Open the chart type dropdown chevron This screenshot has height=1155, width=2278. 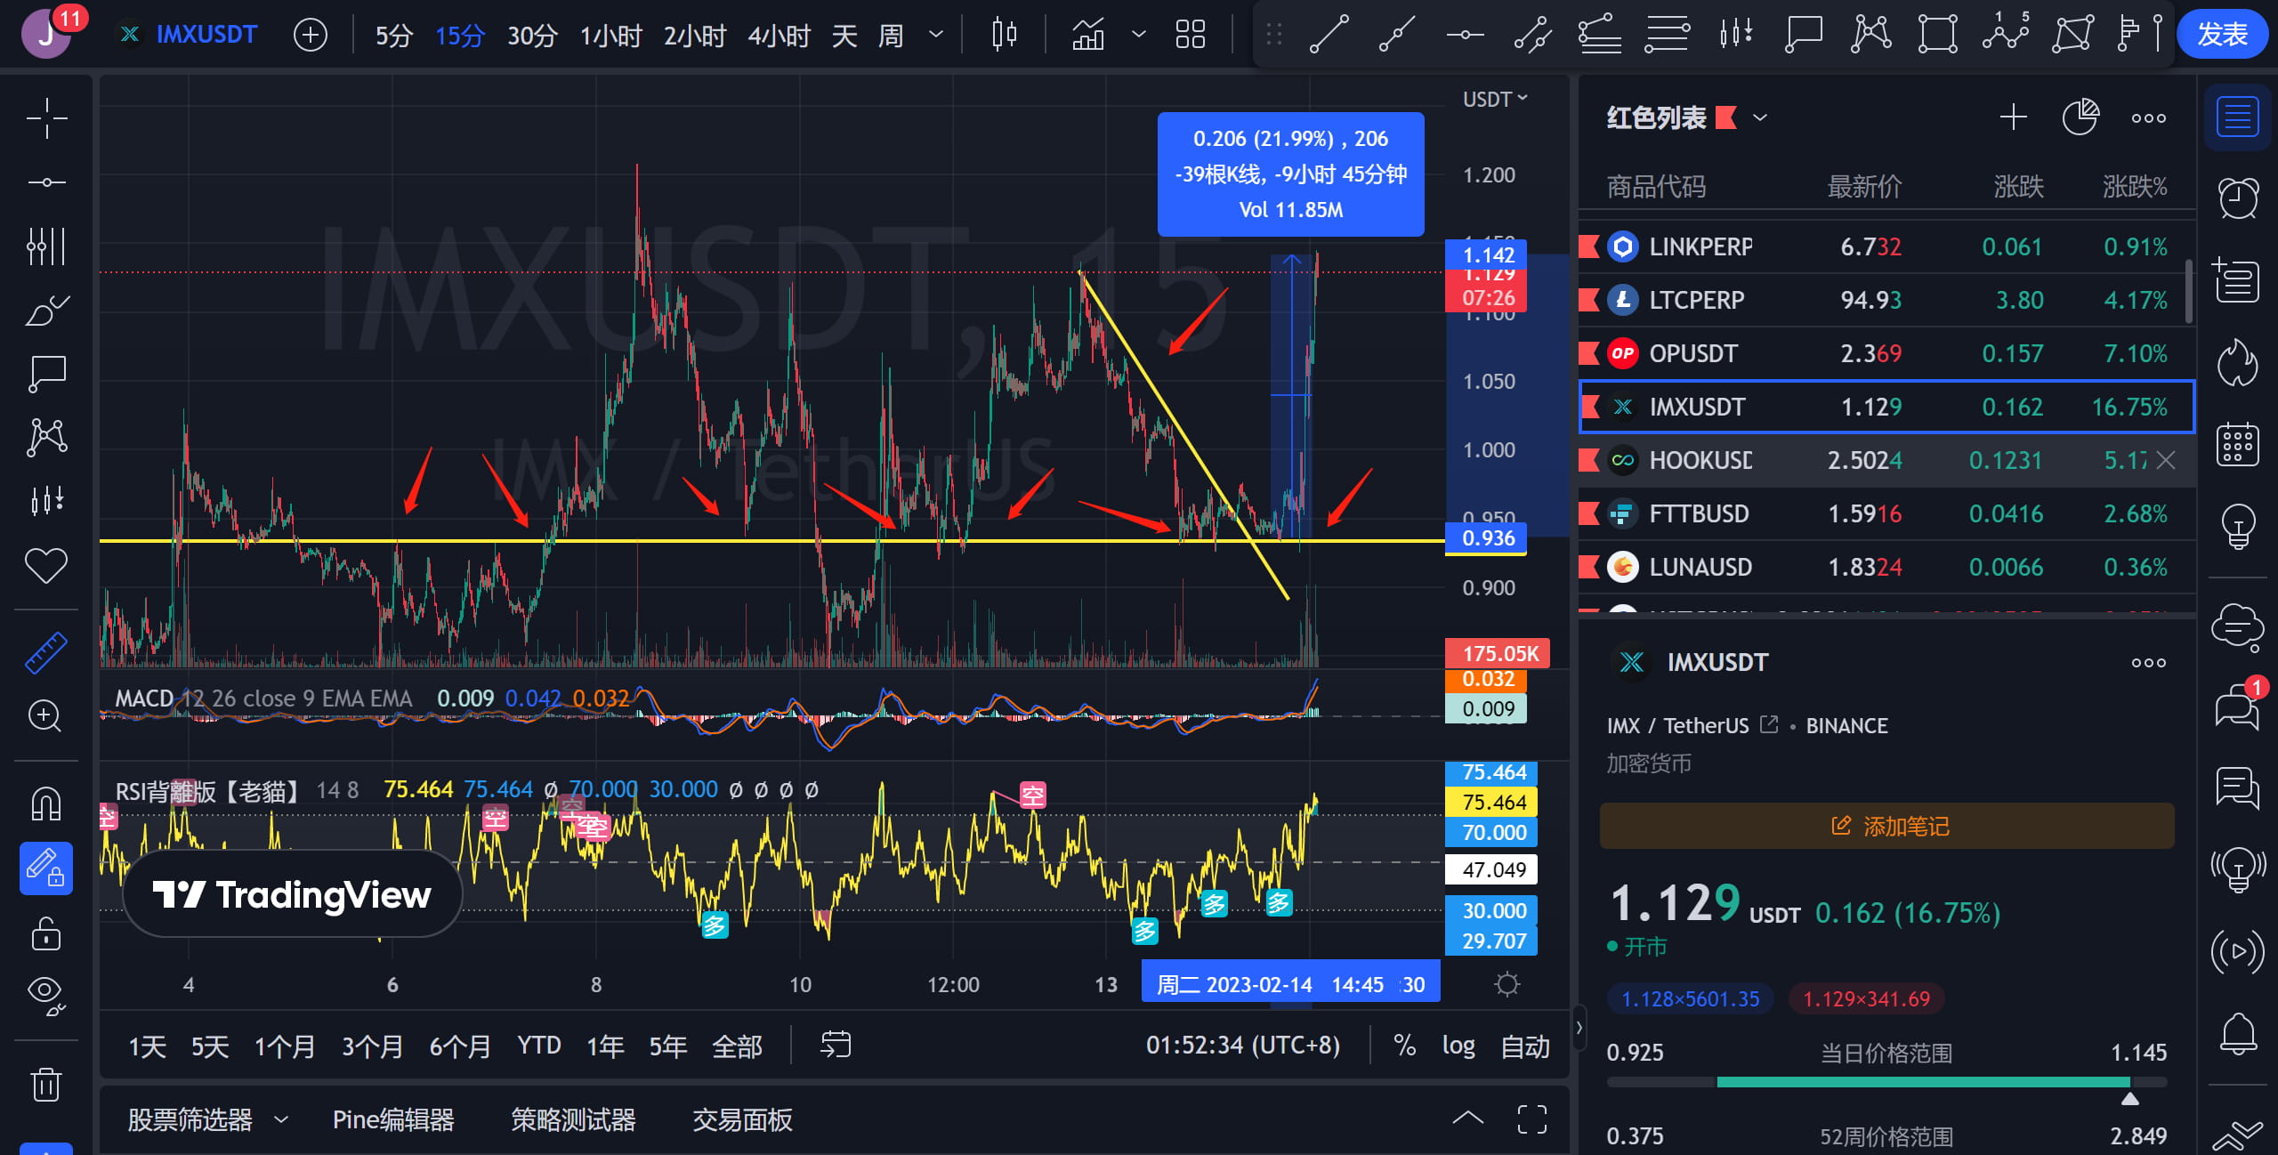point(1137,34)
